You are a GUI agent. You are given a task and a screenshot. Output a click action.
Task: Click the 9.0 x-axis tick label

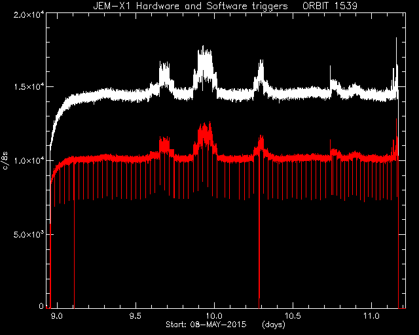pyautogui.click(x=57, y=316)
